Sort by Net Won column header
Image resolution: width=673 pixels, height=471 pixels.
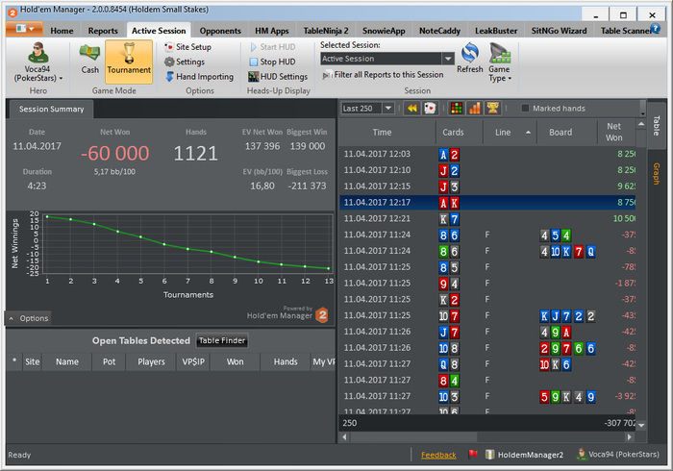tap(616, 132)
